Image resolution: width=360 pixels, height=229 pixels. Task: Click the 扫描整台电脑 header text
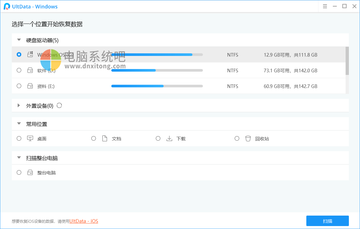tap(42, 158)
